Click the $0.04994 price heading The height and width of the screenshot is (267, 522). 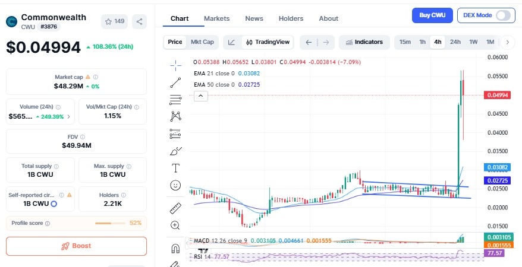point(43,47)
